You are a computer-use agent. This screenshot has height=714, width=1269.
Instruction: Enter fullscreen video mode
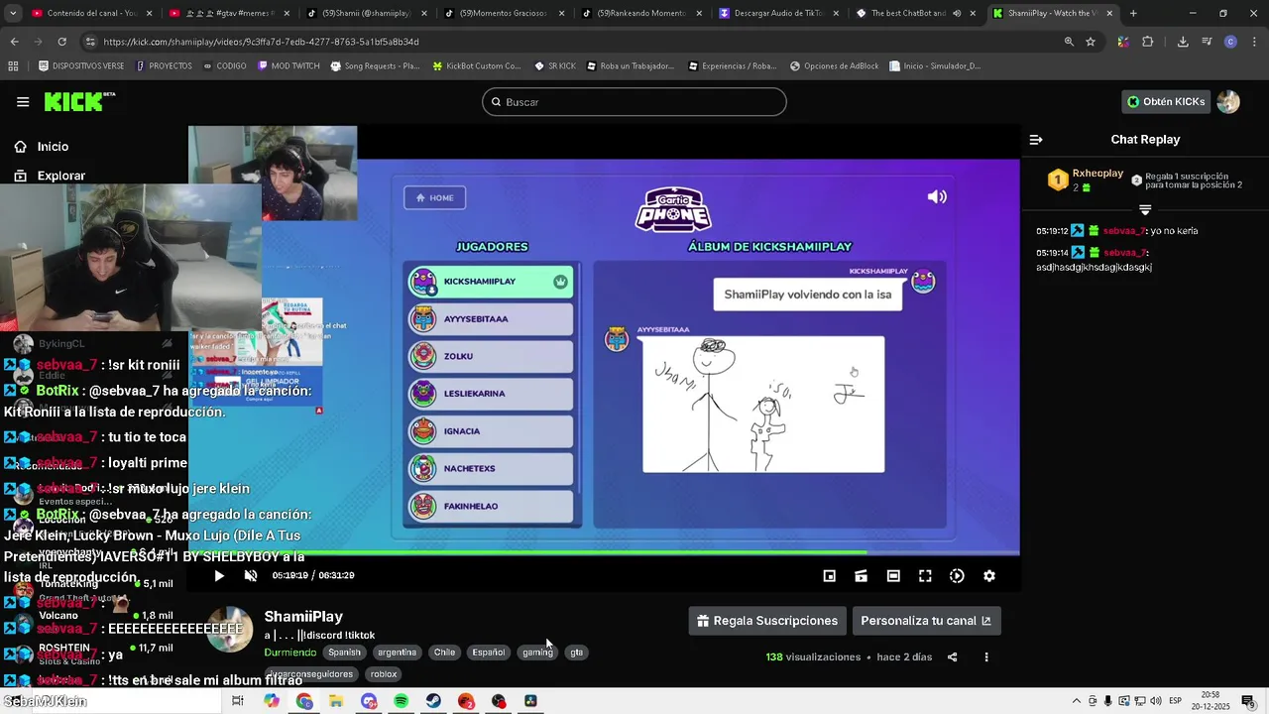click(x=925, y=576)
